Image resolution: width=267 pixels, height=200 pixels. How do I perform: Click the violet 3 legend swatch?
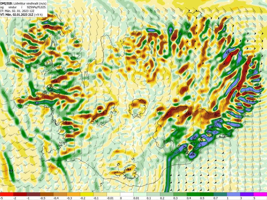pos(247,194)
